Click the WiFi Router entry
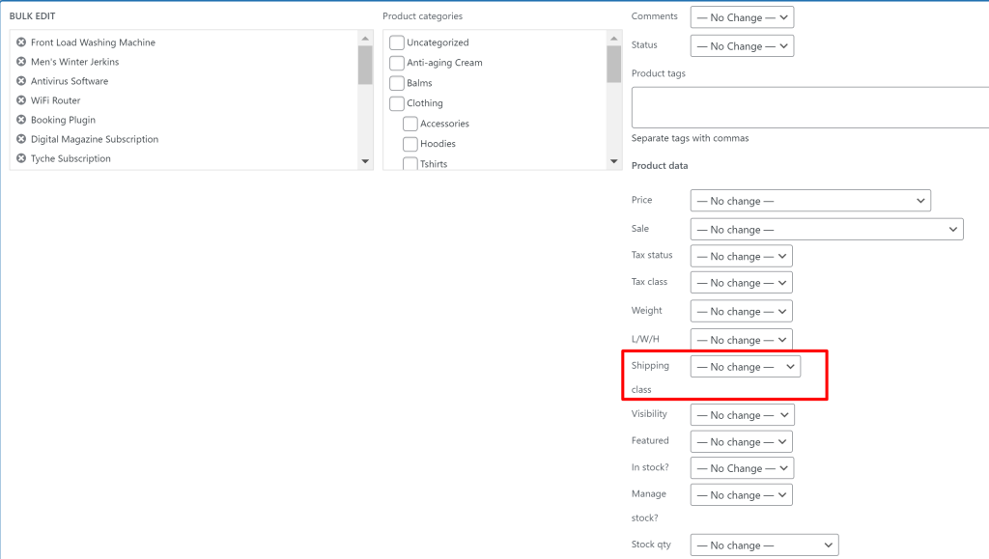This screenshot has height=559, width=989. 55,100
